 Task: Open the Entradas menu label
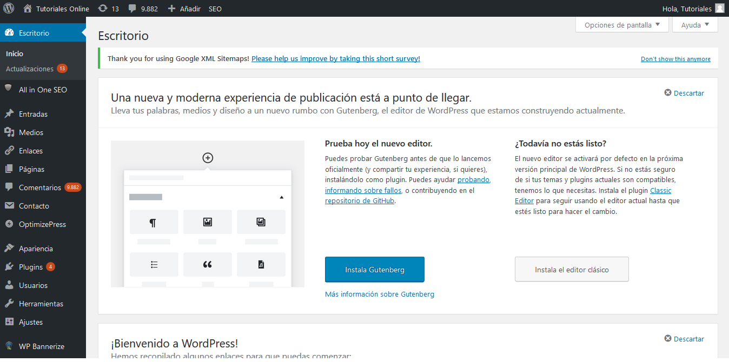pyautogui.click(x=34, y=114)
